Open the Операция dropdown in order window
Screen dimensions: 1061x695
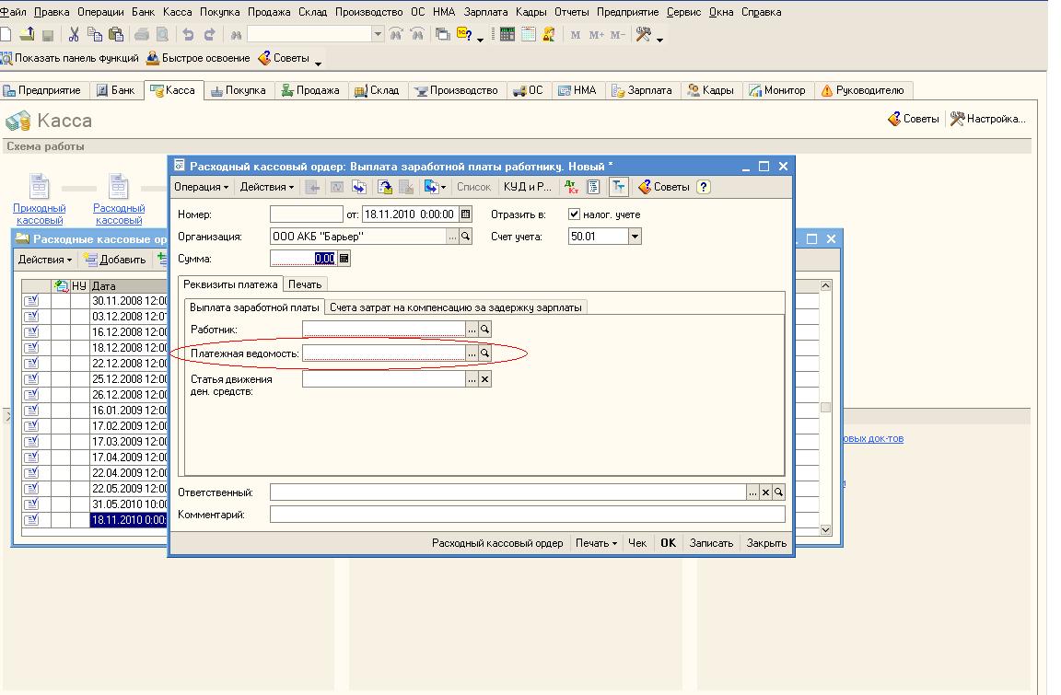pos(202,187)
